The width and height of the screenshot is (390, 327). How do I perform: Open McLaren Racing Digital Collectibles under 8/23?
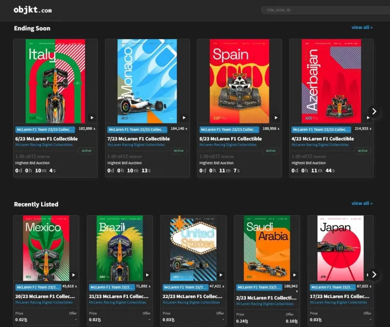coord(228,145)
